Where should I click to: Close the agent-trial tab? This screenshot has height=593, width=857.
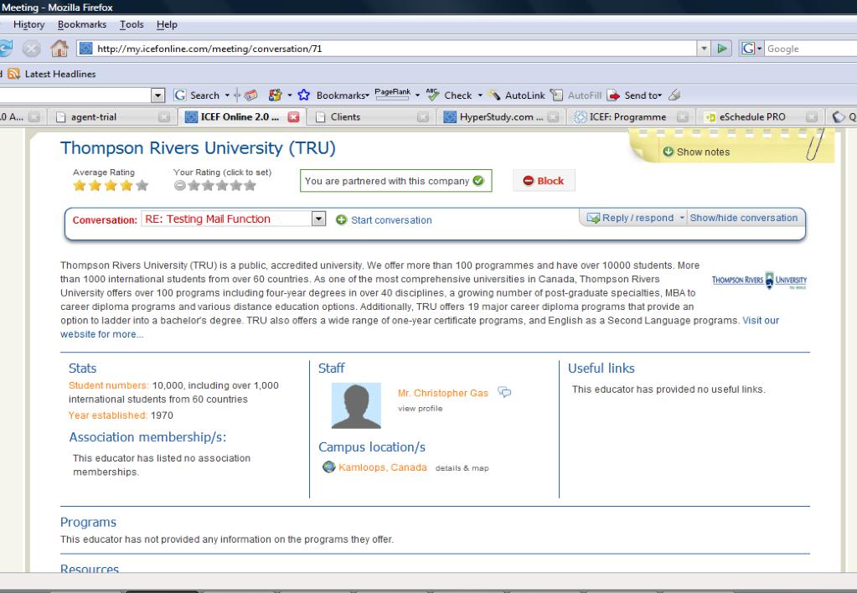[164, 117]
